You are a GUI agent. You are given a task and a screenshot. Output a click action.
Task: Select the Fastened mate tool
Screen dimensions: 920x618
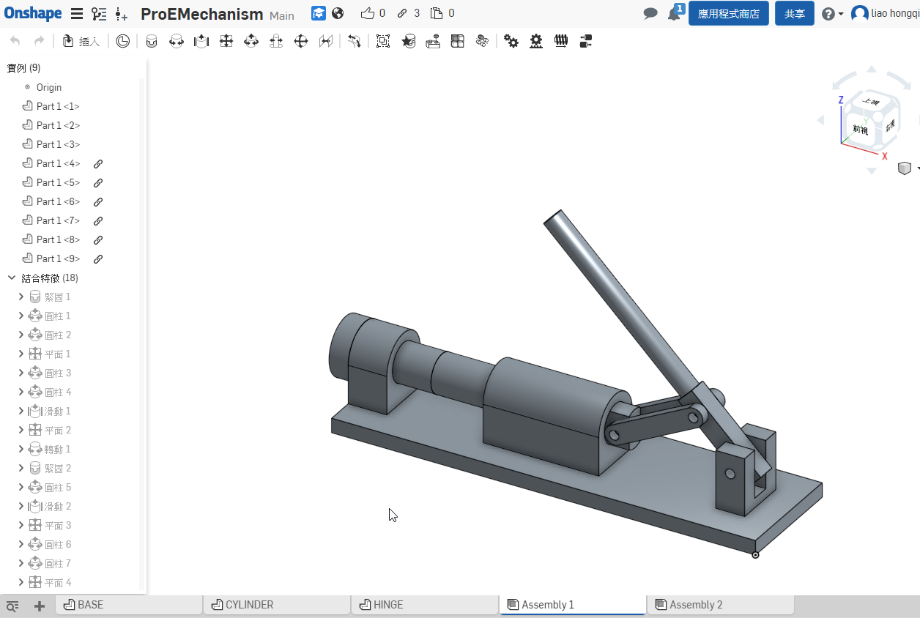click(x=152, y=42)
